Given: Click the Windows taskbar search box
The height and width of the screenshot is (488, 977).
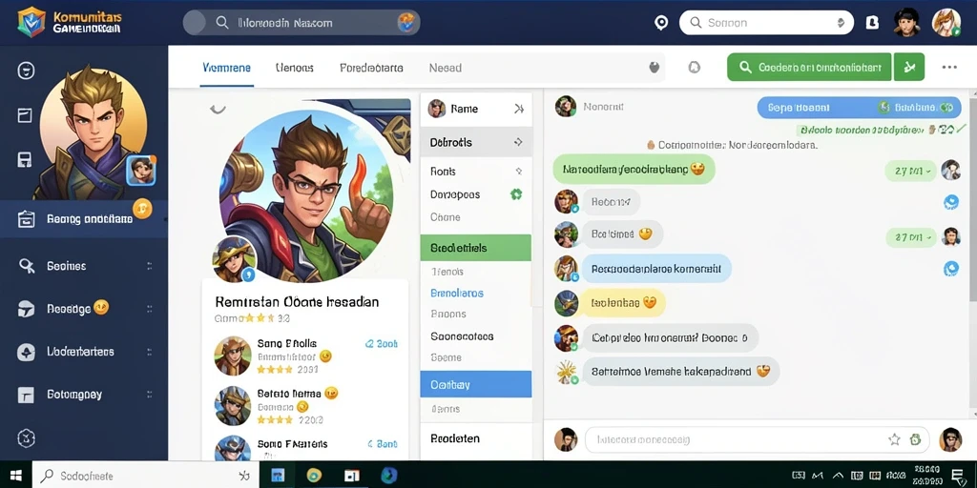Looking at the screenshot, I should coord(145,477).
